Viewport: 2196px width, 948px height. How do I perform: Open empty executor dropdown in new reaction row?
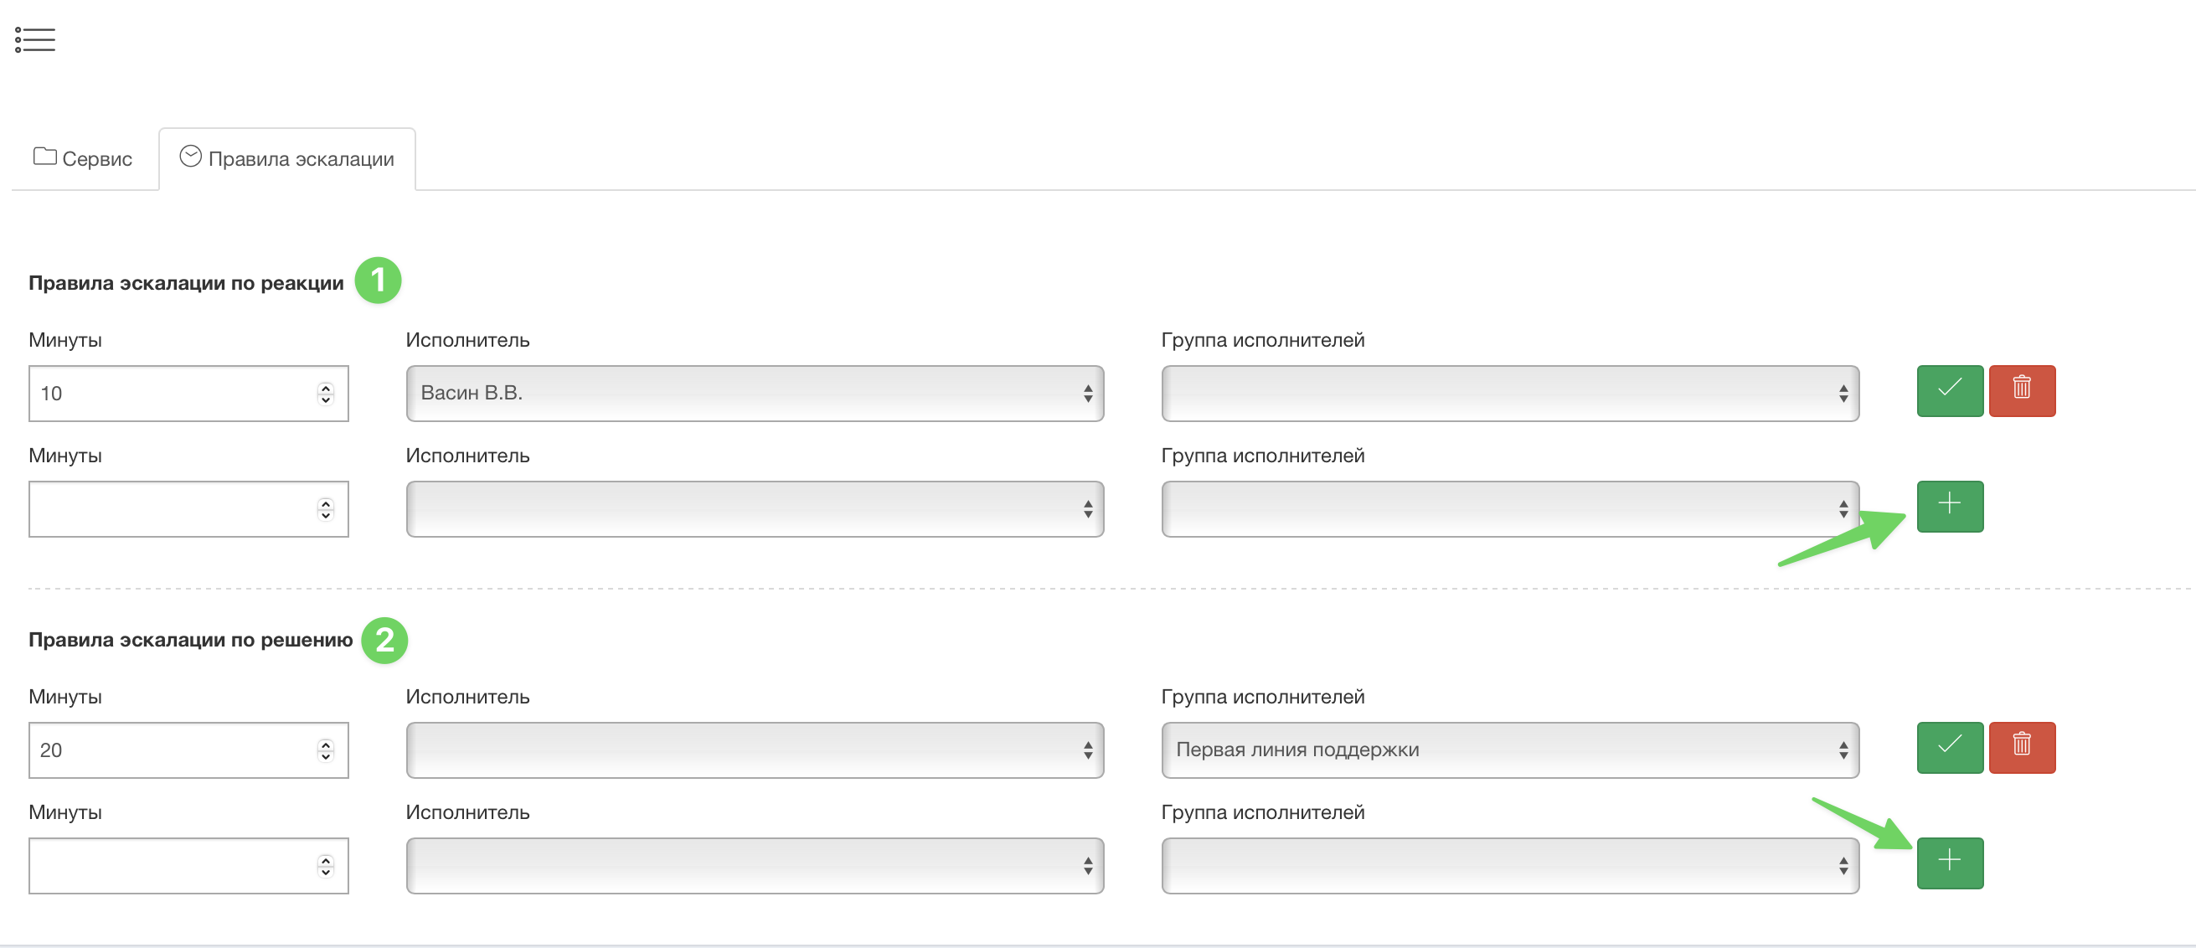[754, 509]
